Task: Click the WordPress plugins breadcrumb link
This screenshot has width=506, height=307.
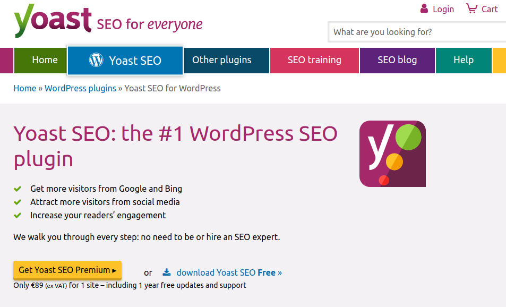Action: point(80,89)
